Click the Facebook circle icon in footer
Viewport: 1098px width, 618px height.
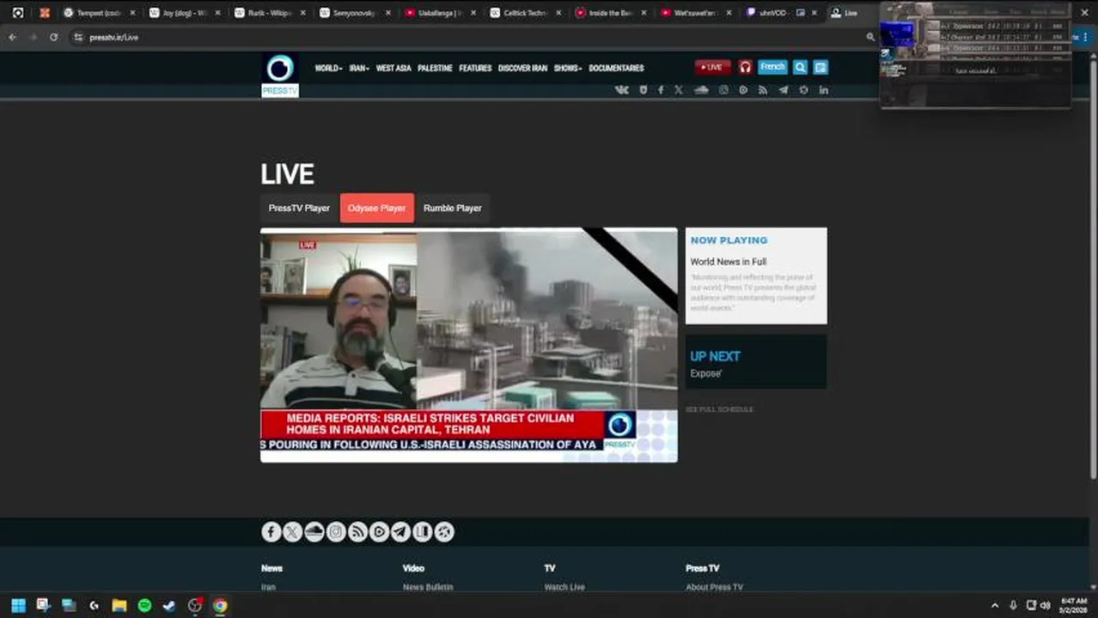(271, 532)
